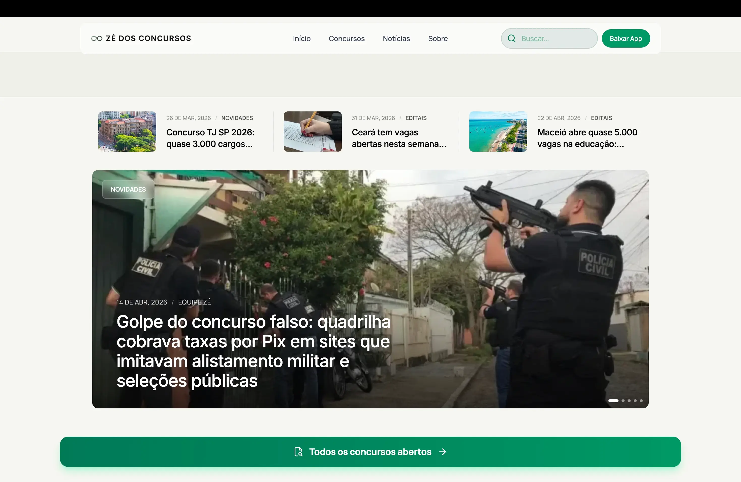Open the Todos os concursos abertos banner
The width and height of the screenshot is (741, 482).
[x=370, y=452]
